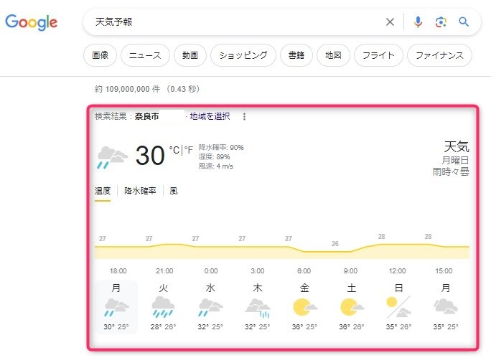Clear the search box text
Viewport: 491px width, 358px height.
(390, 22)
